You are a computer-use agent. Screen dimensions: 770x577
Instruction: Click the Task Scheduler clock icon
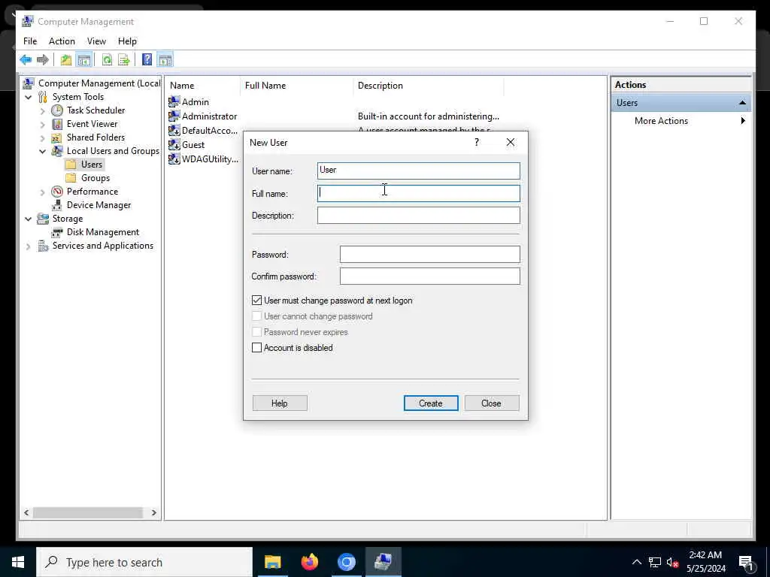coord(57,110)
